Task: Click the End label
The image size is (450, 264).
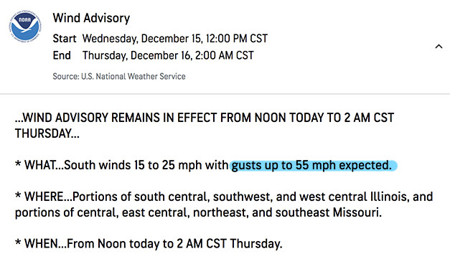Action: coord(62,55)
